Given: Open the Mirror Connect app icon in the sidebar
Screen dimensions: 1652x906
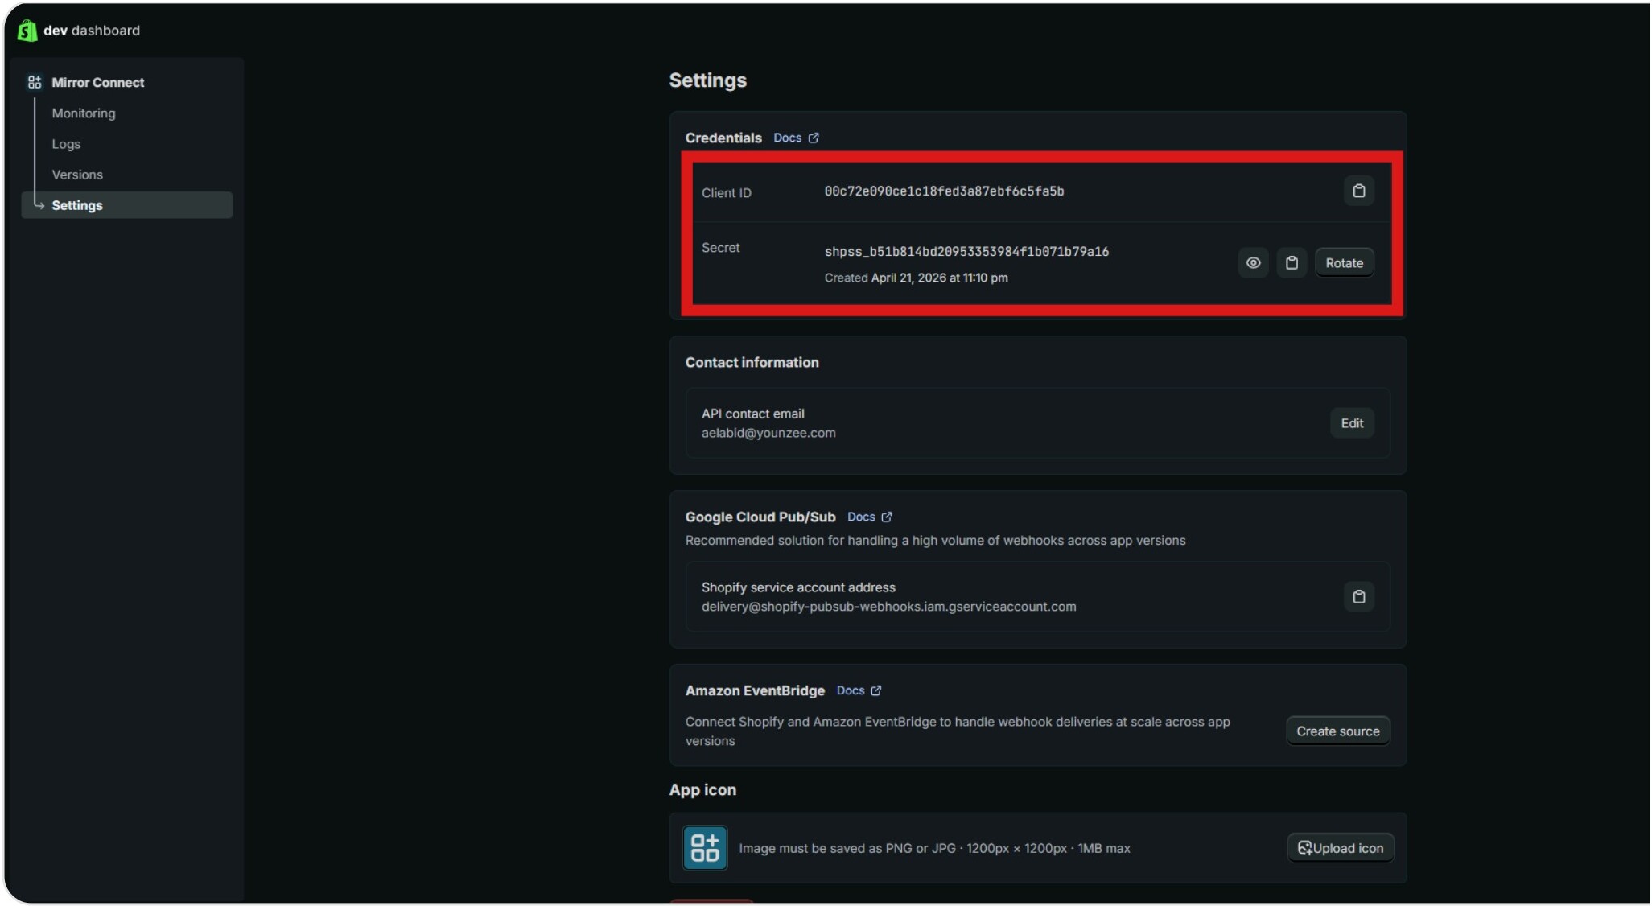Looking at the screenshot, I should tap(35, 82).
